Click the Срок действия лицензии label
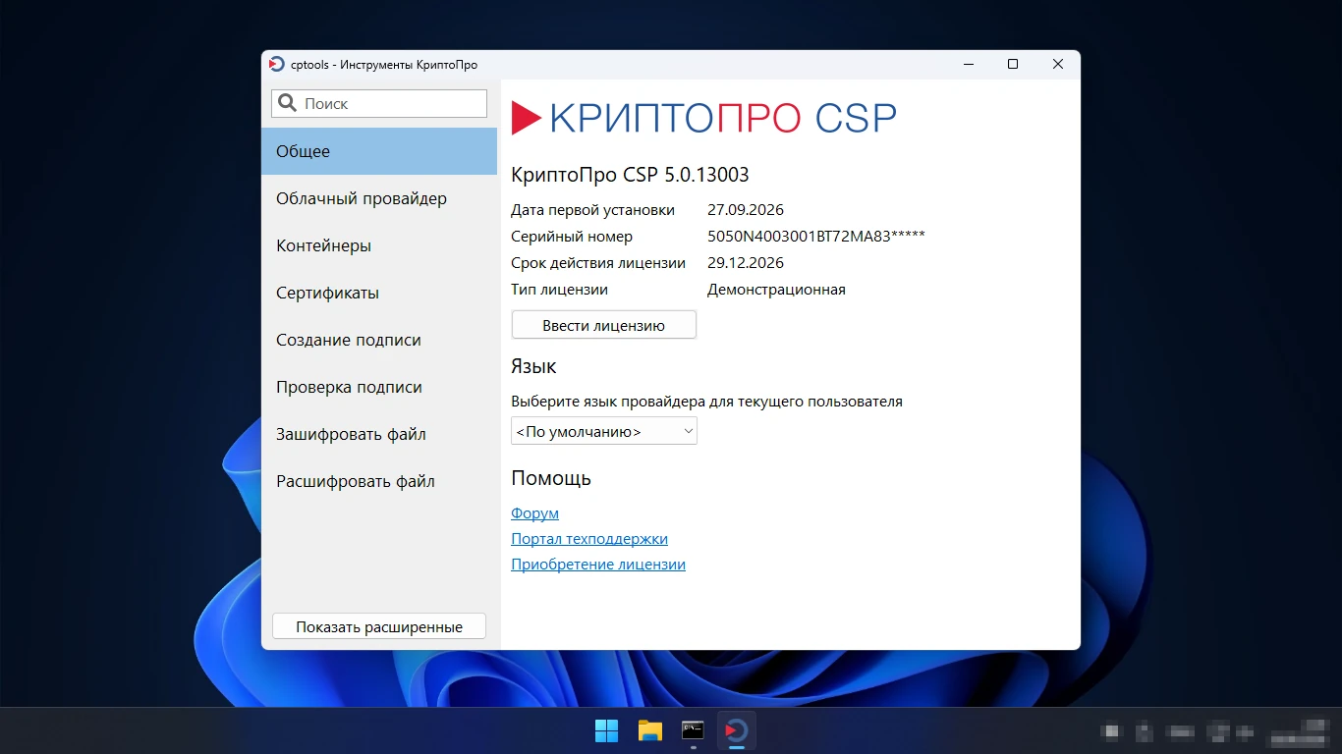This screenshot has height=754, width=1342. (x=598, y=262)
